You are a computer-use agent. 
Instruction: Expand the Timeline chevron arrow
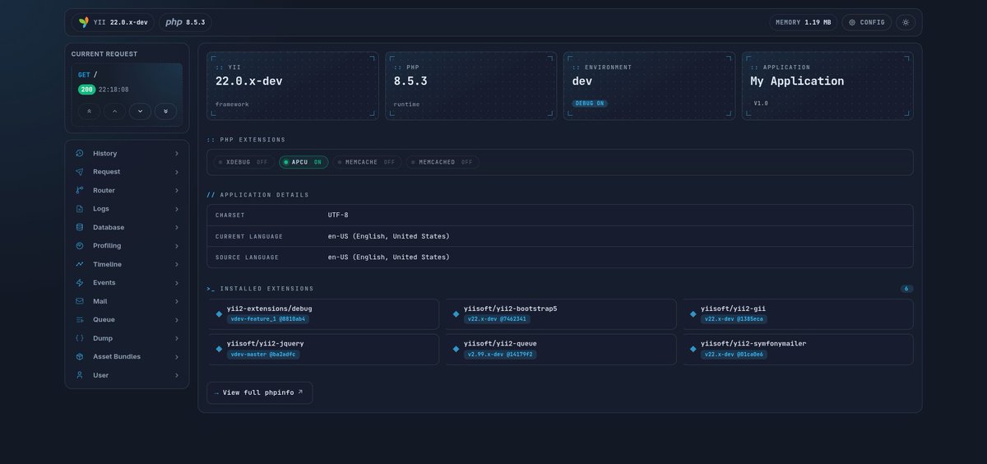[x=177, y=264]
